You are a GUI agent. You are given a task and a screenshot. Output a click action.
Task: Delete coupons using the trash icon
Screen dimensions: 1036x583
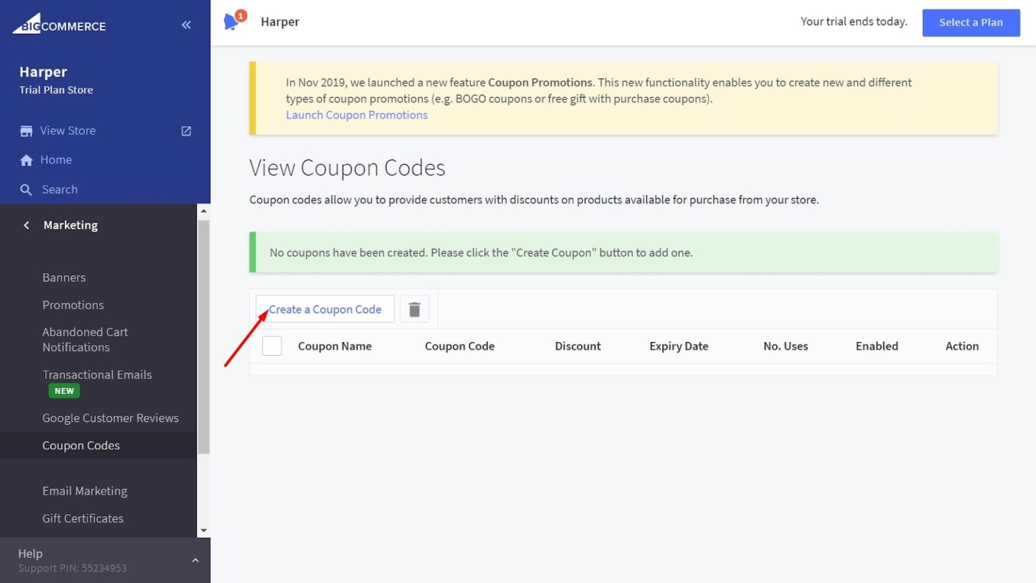pos(414,308)
